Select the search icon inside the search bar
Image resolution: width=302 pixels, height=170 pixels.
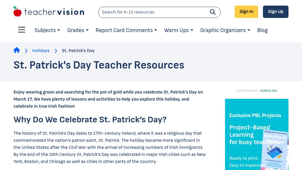213,12
